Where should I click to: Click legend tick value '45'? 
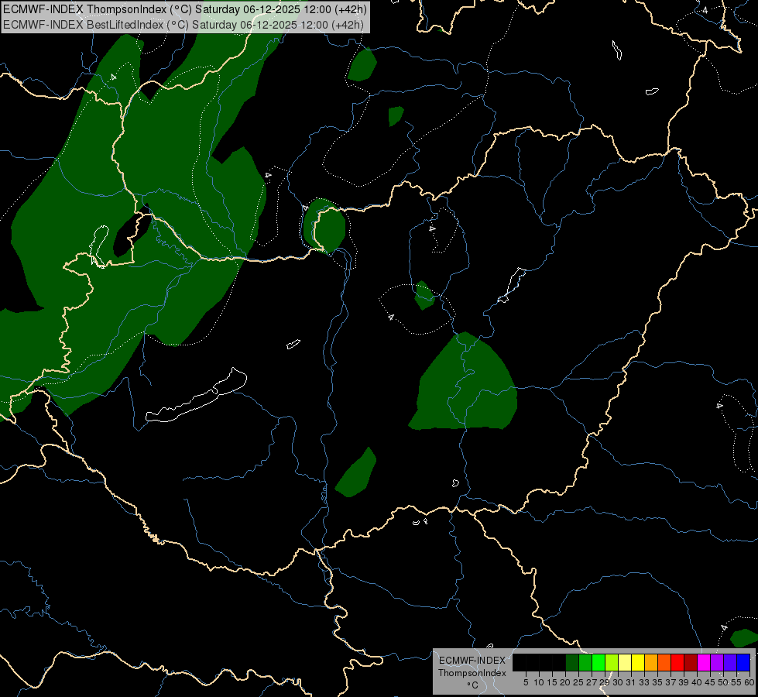(710, 682)
